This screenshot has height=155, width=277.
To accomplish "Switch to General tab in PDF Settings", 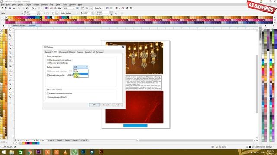I will (48, 52).
